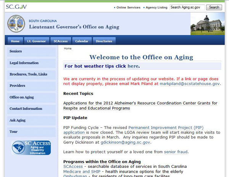Click the Home breadcrumb
The height and width of the screenshot is (177, 229).
tap(68, 48)
